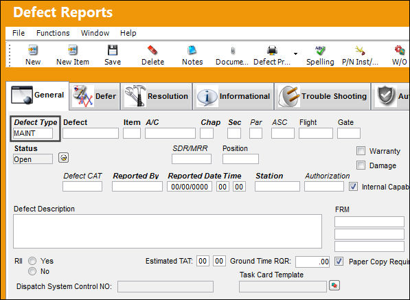Enable the Warranty checkbox

point(361,151)
